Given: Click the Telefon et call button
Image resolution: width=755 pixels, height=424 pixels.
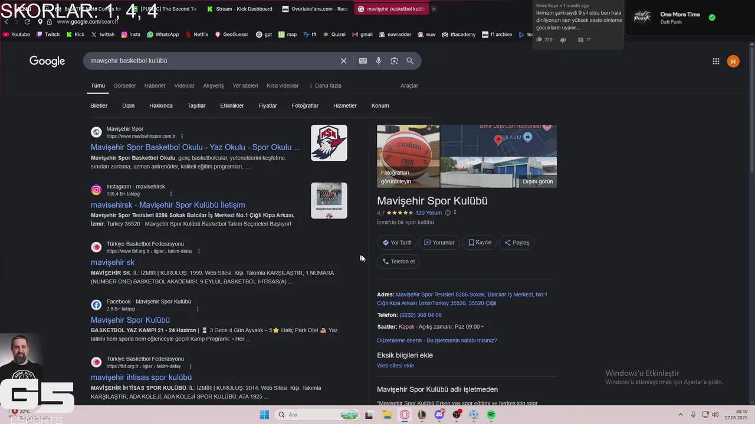Looking at the screenshot, I should [399, 261].
